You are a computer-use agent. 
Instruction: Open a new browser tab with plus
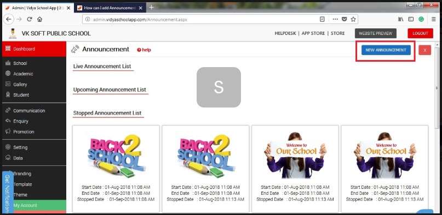[x=151, y=7]
